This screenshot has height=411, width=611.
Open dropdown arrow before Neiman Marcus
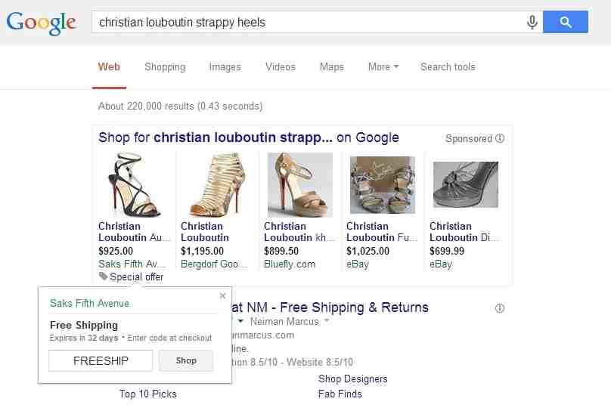tap(240, 321)
